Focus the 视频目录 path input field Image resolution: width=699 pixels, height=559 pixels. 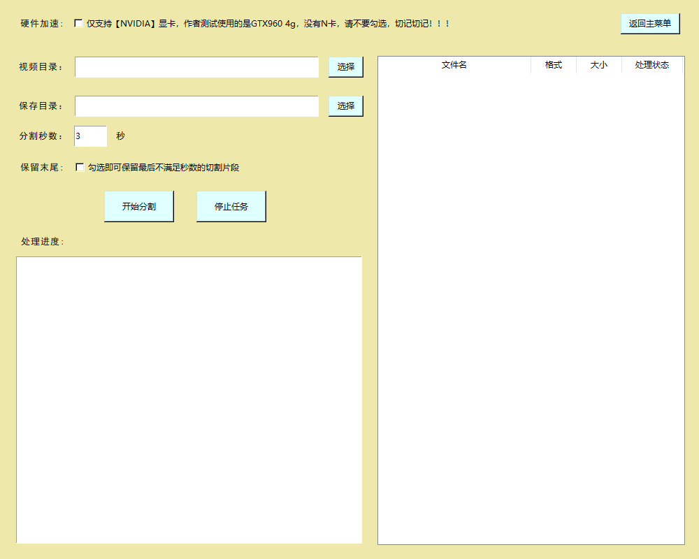click(196, 67)
